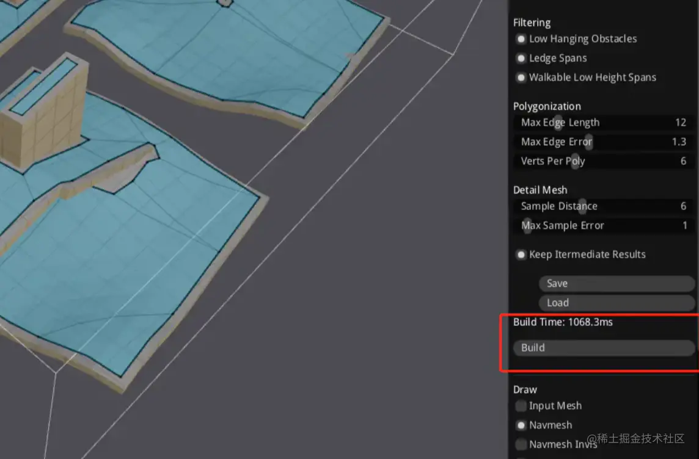Click the Max Edge Length value 12
Viewport: 699px width, 459px height.
coord(680,123)
